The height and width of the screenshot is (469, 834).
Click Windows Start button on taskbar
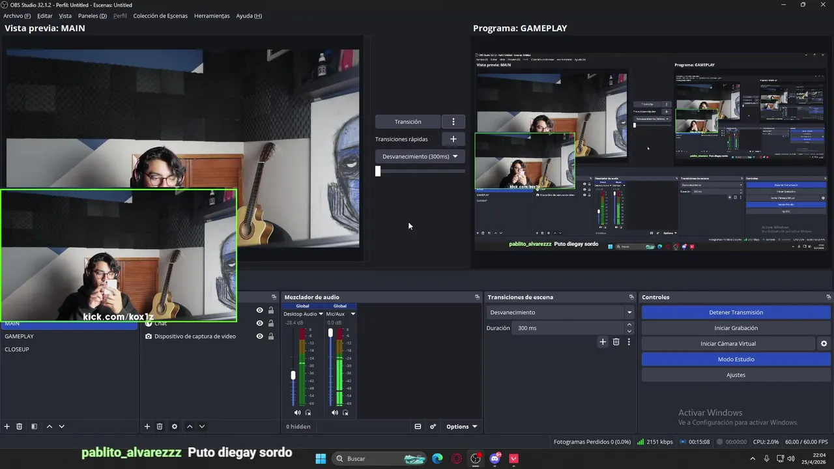coord(321,459)
